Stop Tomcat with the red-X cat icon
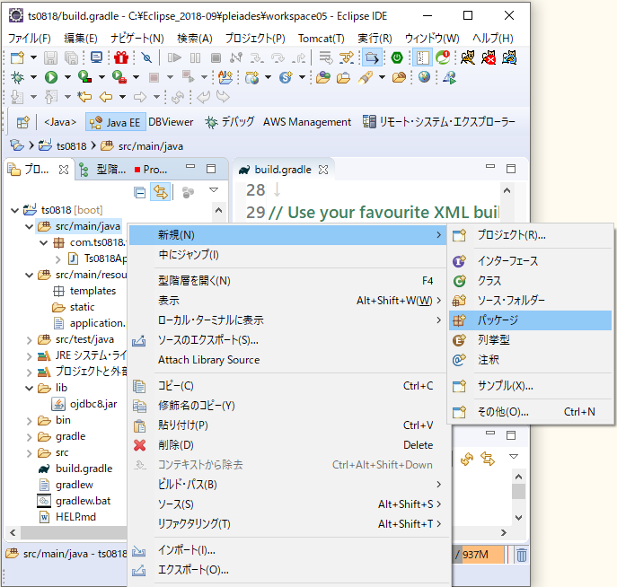Screen dimensions: 617x587 (489, 57)
